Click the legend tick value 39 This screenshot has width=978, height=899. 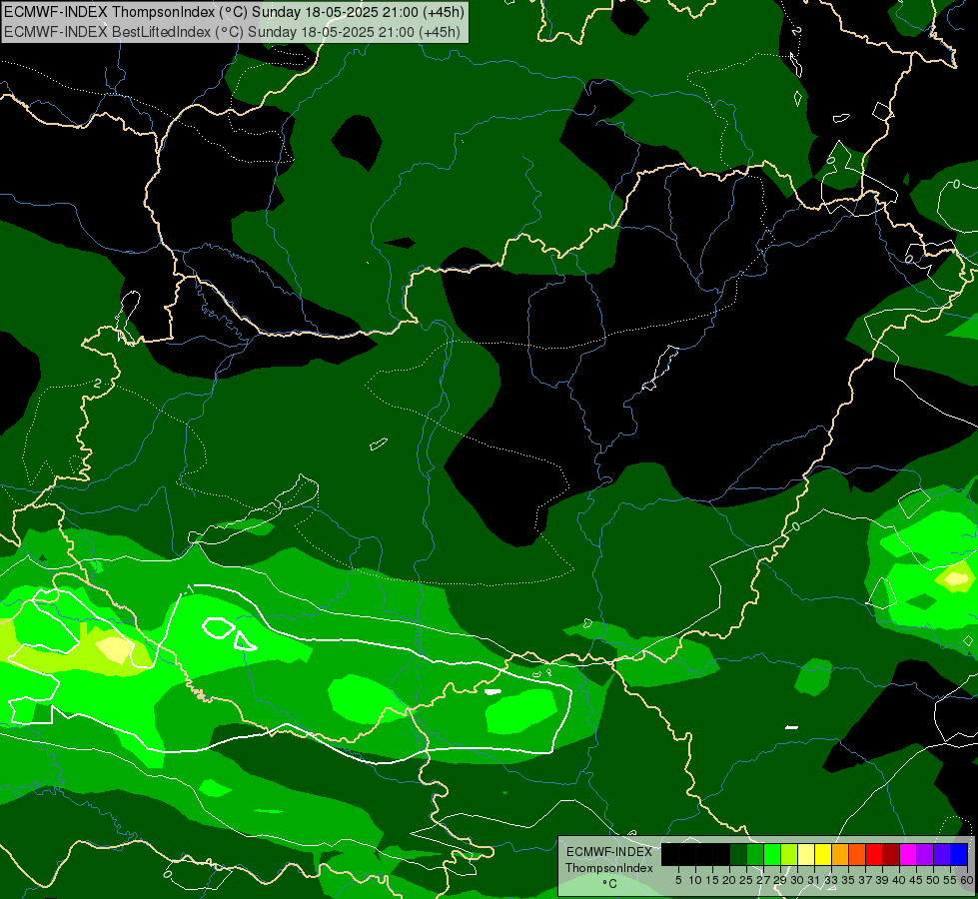click(x=882, y=880)
